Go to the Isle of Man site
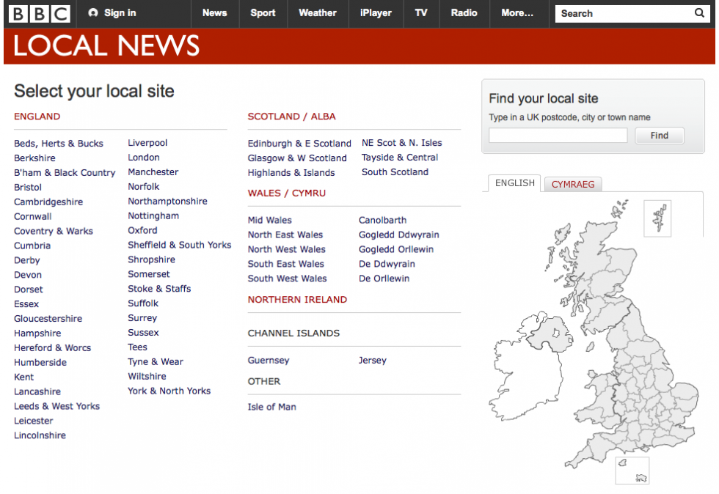The image size is (719, 494). click(272, 407)
